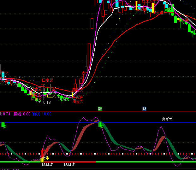Click the green 跌 marker icon
The height and width of the screenshot is (170, 196).
coord(100,109)
